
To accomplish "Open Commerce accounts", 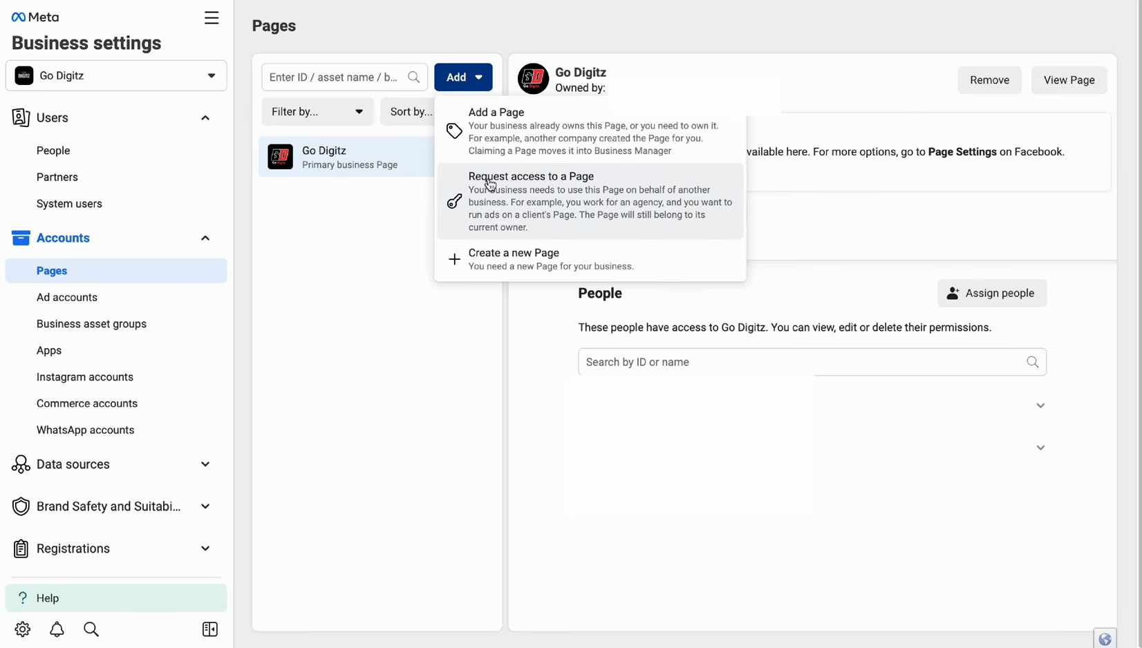I will [x=87, y=403].
